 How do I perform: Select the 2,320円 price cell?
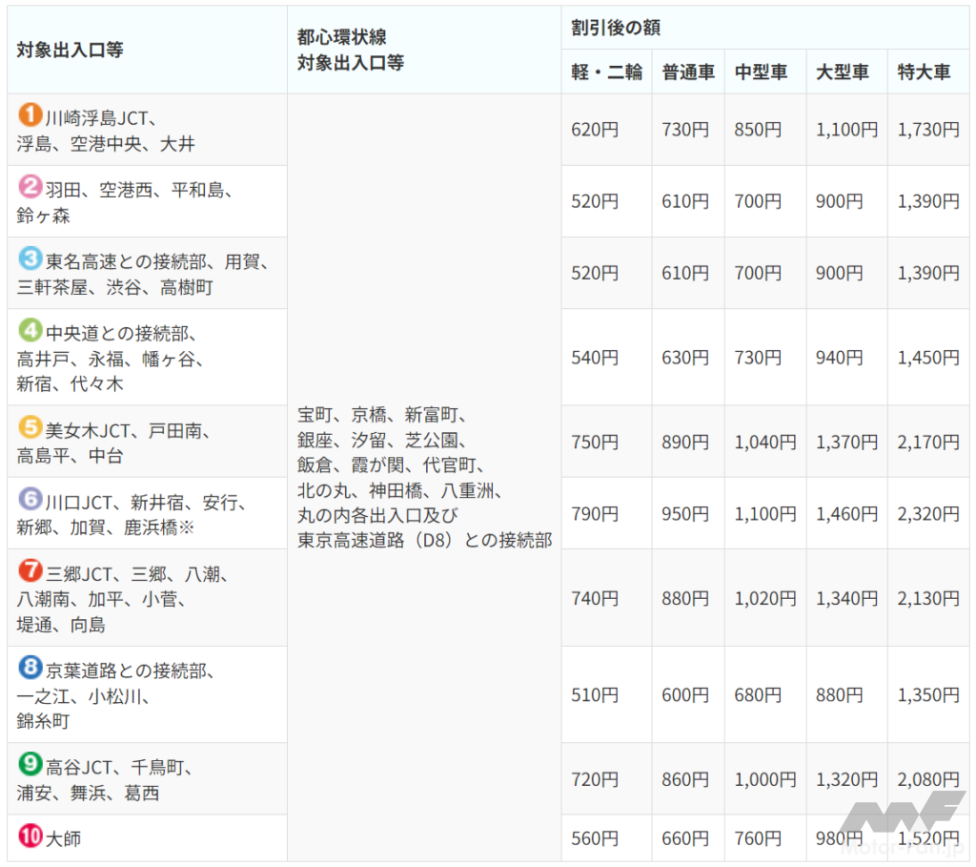pos(927,514)
